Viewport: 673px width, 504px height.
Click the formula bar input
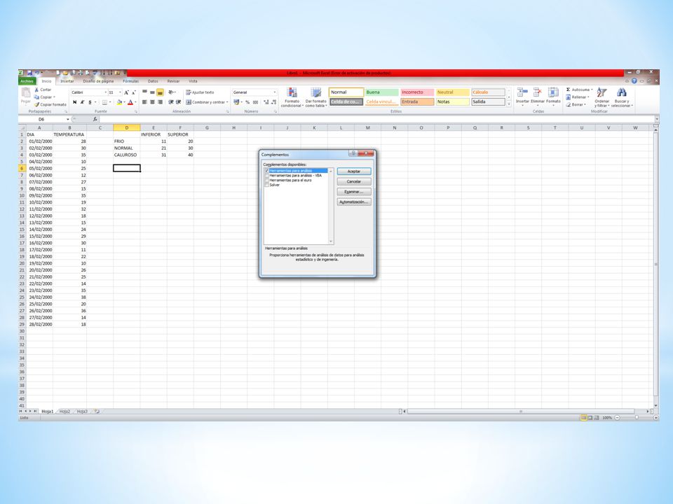tap(376, 119)
